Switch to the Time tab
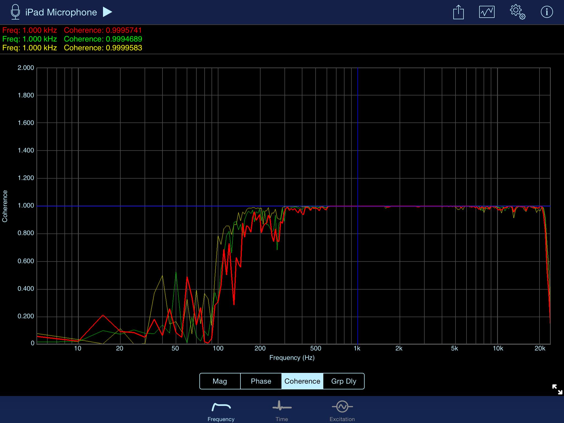This screenshot has width=564, height=423. coord(282,411)
